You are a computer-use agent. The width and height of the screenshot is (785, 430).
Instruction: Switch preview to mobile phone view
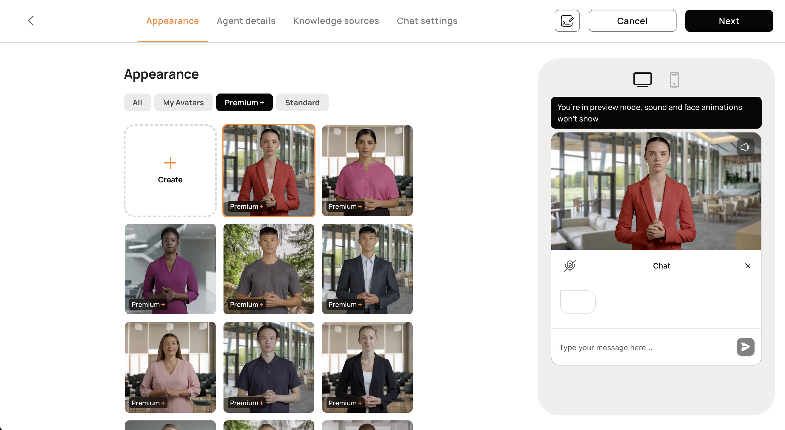pyautogui.click(x=674, y=80)
